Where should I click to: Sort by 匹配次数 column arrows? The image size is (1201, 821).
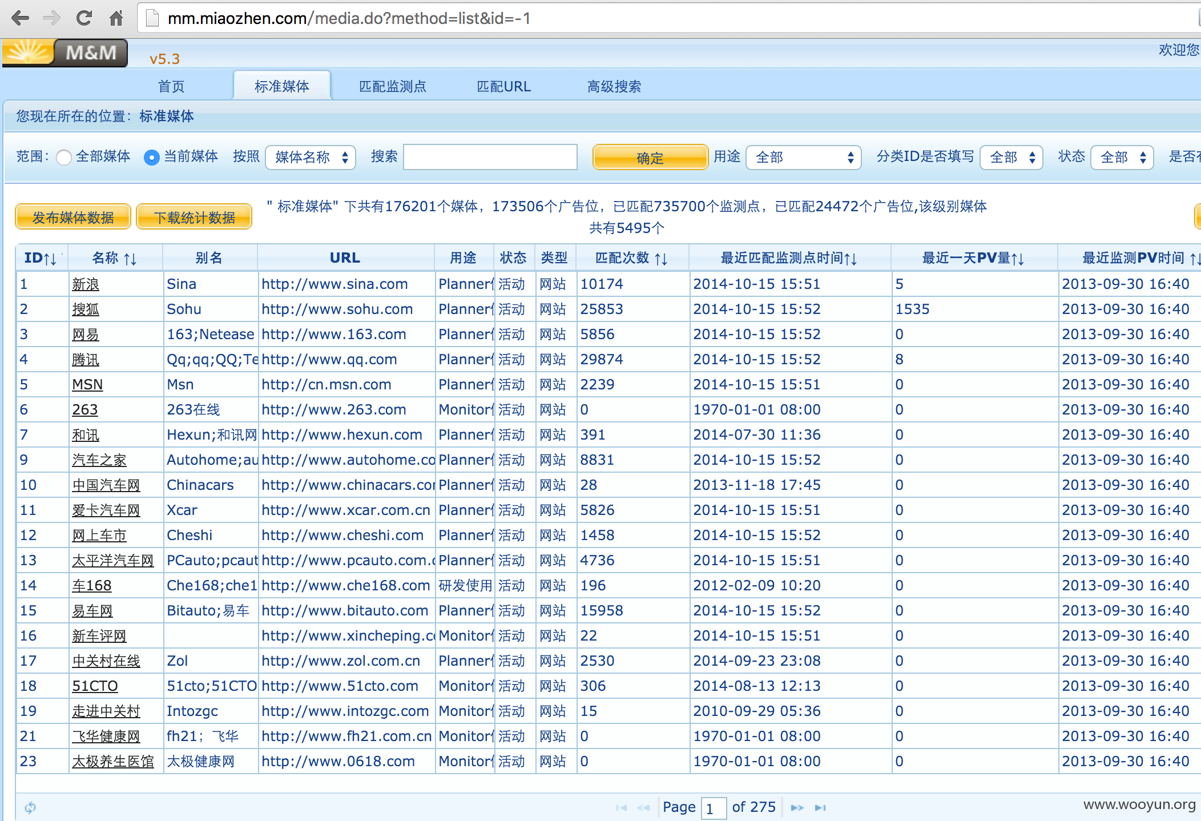661,259
